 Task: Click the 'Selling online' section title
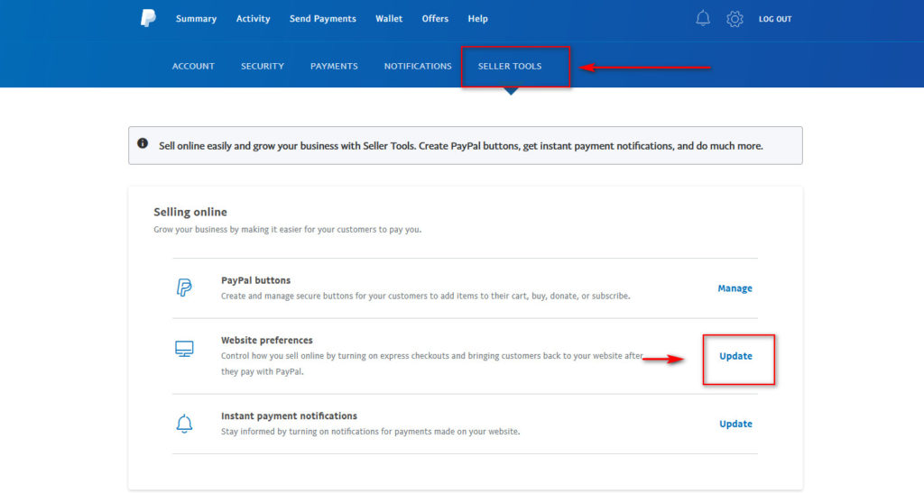click(190, 212)
